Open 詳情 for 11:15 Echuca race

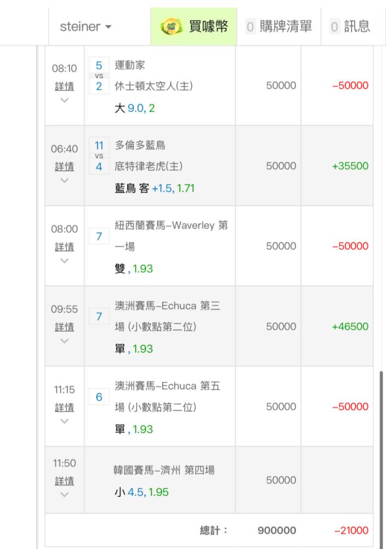(65, 407)
